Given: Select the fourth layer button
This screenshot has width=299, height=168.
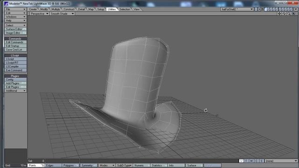Looking at the screenshot, I should [x=274, y=9].
